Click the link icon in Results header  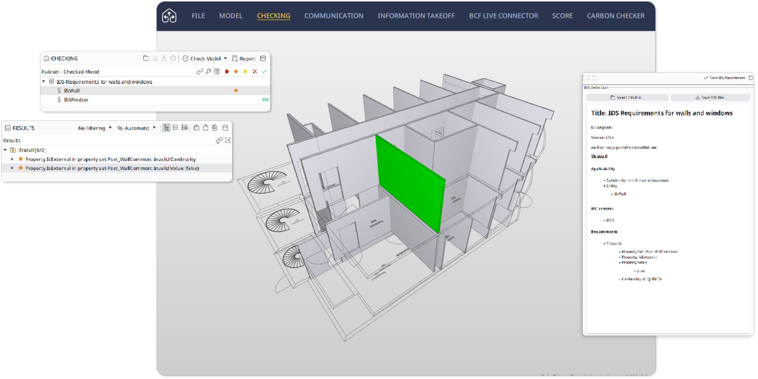coord(219,140)
